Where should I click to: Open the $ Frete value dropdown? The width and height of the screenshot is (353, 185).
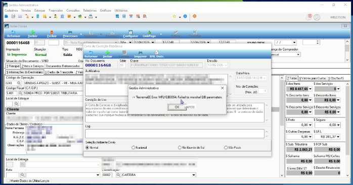click(310, 125)
